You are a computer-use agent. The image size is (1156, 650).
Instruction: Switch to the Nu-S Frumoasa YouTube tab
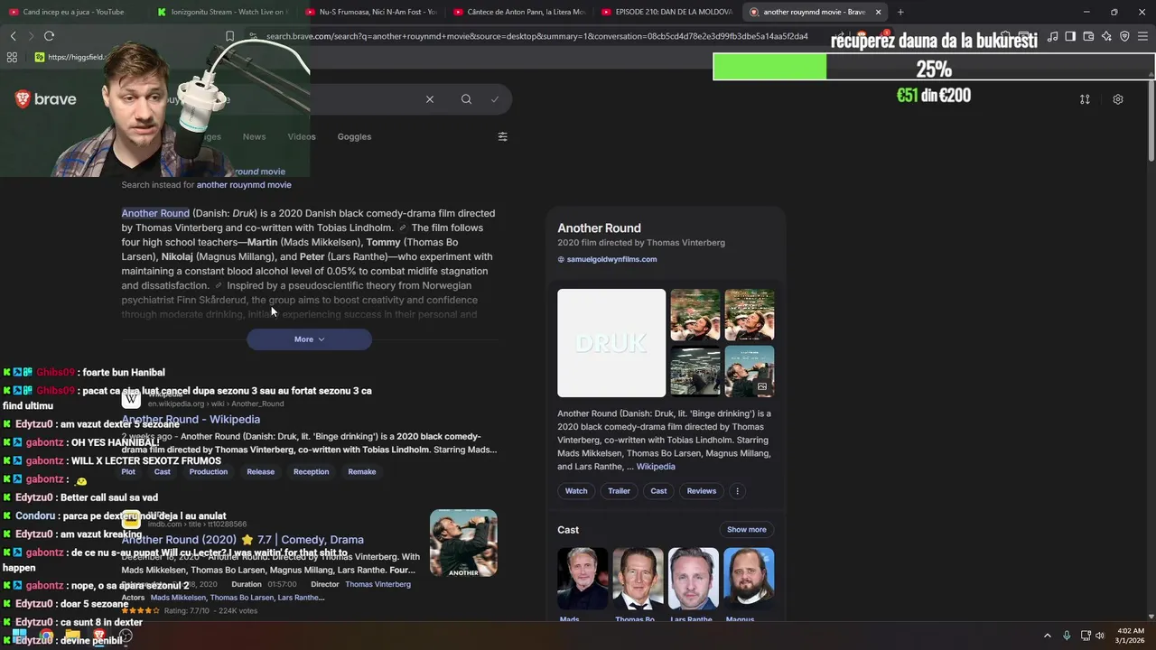[370, 12]
